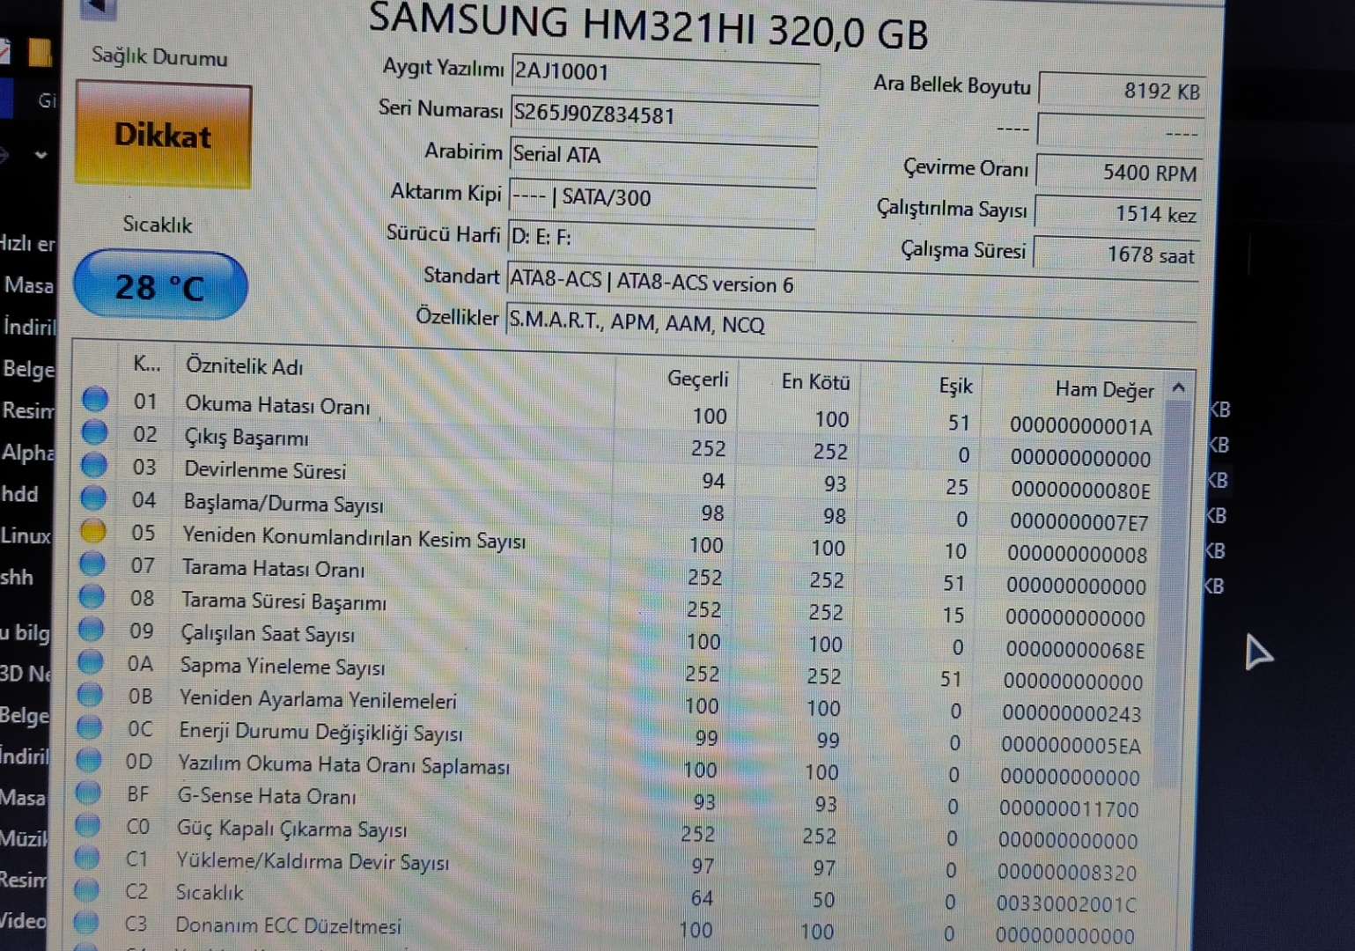Click raw value 00000000068E
1355x951 pixels.
(x=1075, y=651)
